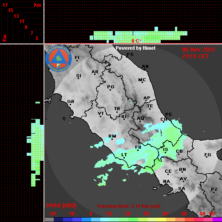The width and height of the screenshot is (222, 222).
Task: Click the 10 value on dBZ legend
Action: click(x=109, y=214)
